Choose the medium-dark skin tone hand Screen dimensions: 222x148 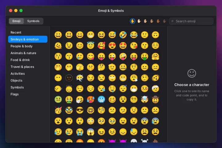[x=158, y=21]
